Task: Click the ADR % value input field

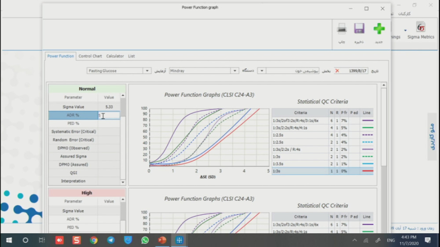Action: point(109,115)
